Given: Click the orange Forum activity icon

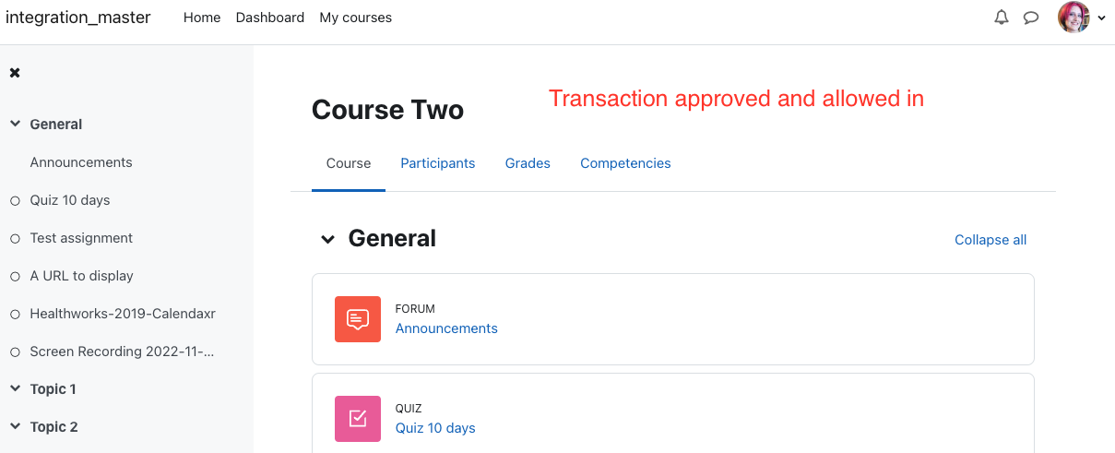Looking at the screenshot, I should pos(358,319).
